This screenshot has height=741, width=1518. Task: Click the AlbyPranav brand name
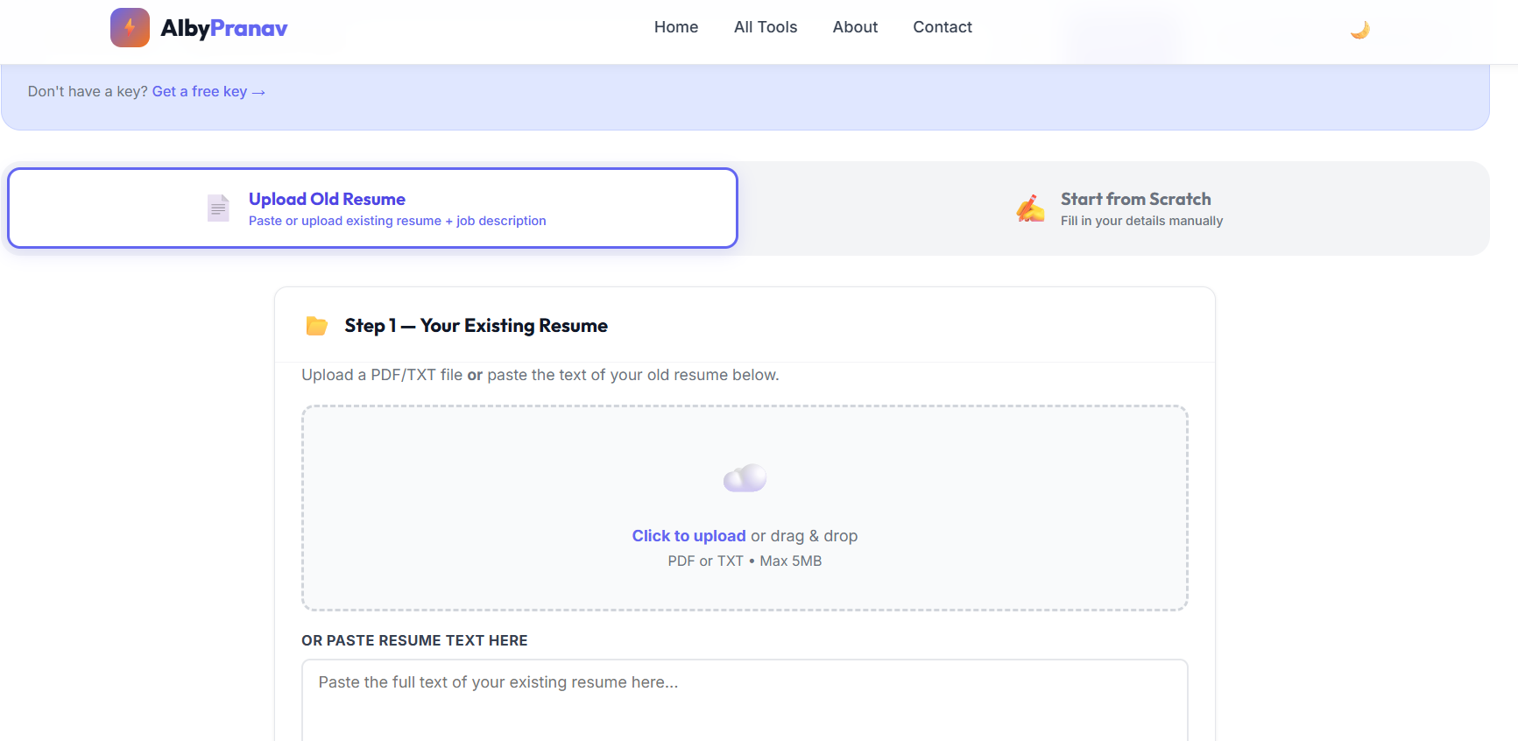[x=224, y=29]
